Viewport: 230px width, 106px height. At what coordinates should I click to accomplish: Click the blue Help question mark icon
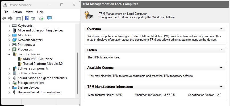coord(27,18)
